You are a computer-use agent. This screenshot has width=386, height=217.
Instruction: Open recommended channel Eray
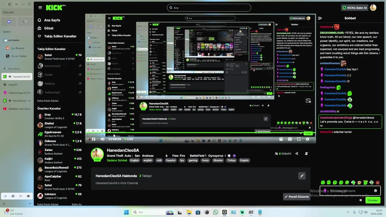[x=59, y=116]
